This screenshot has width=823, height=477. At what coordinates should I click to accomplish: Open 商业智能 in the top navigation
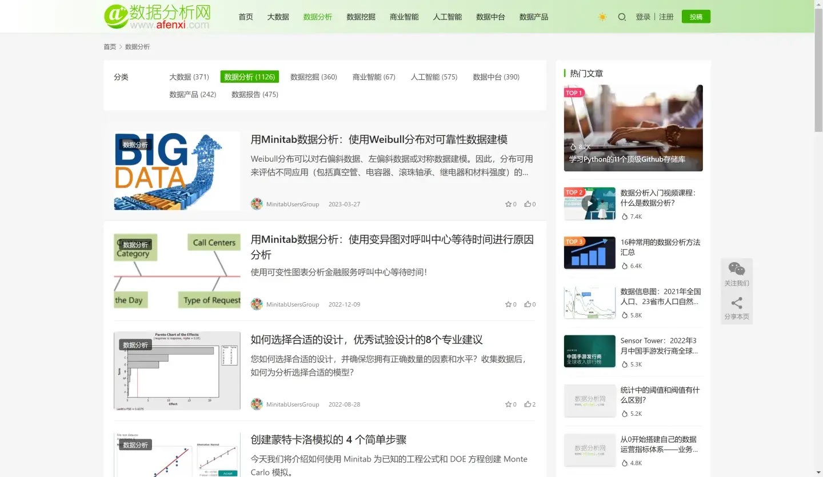pos(404,17)
